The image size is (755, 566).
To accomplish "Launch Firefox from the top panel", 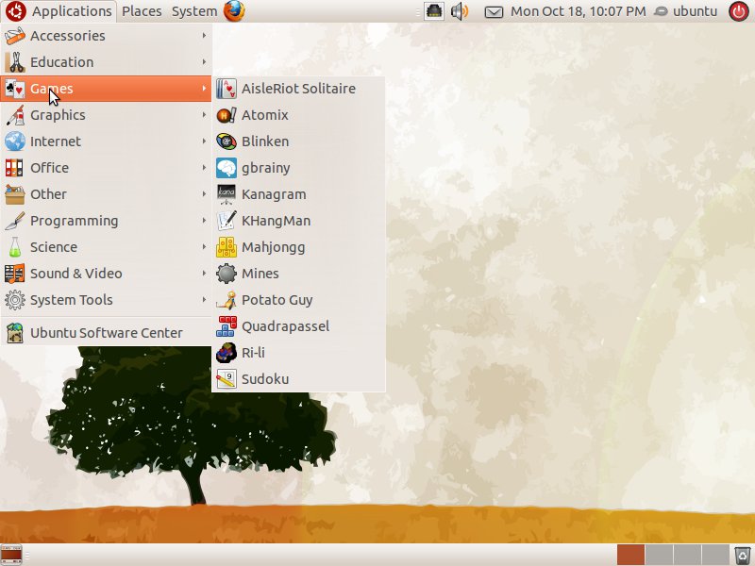I will 234,11.
